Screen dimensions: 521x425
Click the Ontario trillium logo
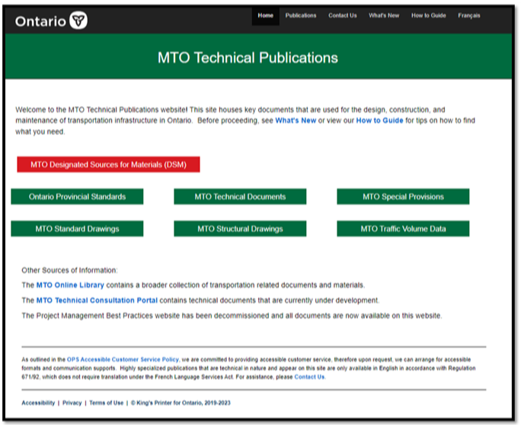52,21
